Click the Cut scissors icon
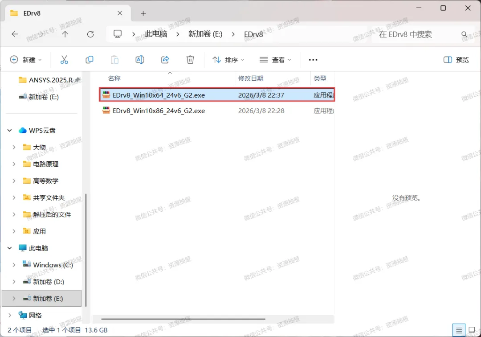 click(x=64, y=60)
